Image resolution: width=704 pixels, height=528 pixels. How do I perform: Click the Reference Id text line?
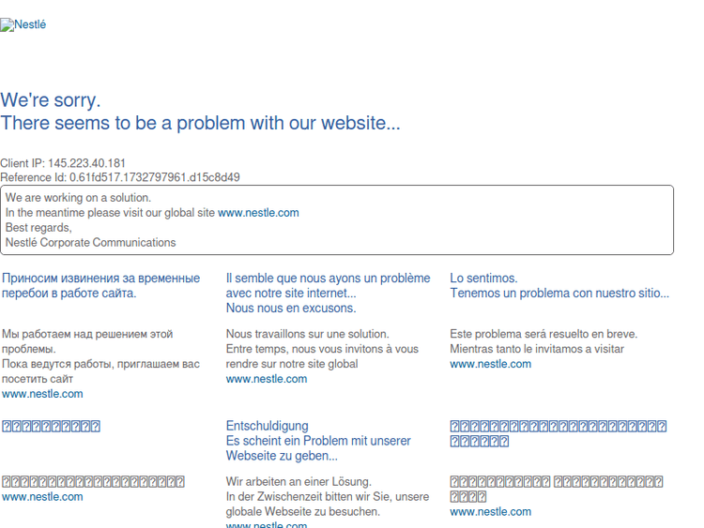(x=120, y=177)
